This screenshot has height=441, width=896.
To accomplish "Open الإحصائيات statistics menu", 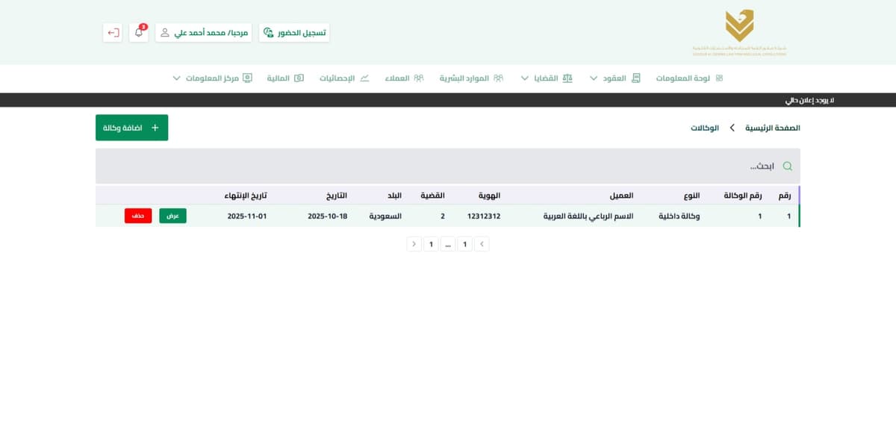I will pos(344,78).
